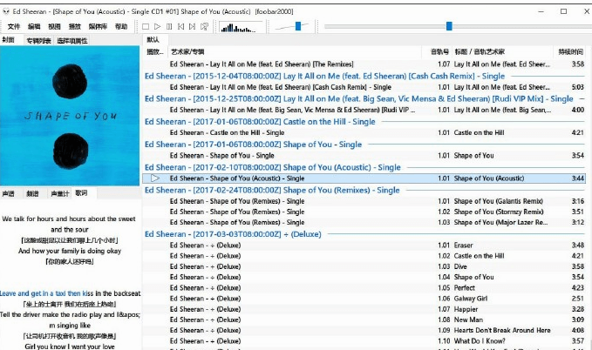
Task: Click the Previous track button
Action: (180, 26)
